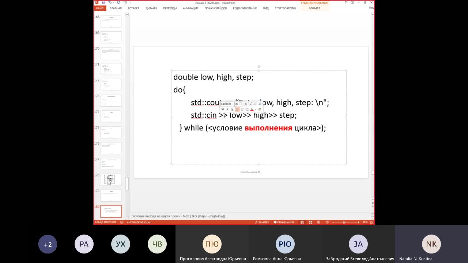Select slide 171 thumbnail

tap(111, 69)
